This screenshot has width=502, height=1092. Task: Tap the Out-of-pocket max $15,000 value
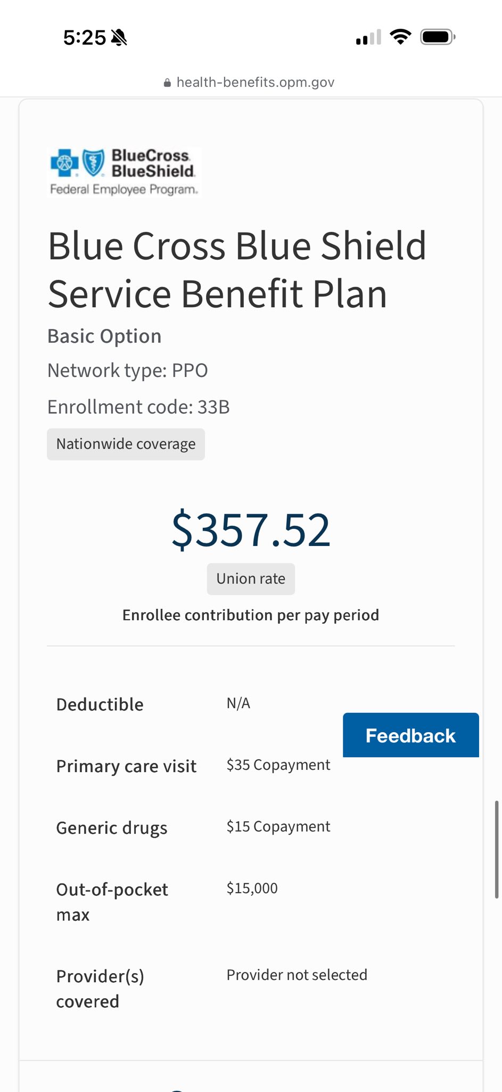(252, 888)
